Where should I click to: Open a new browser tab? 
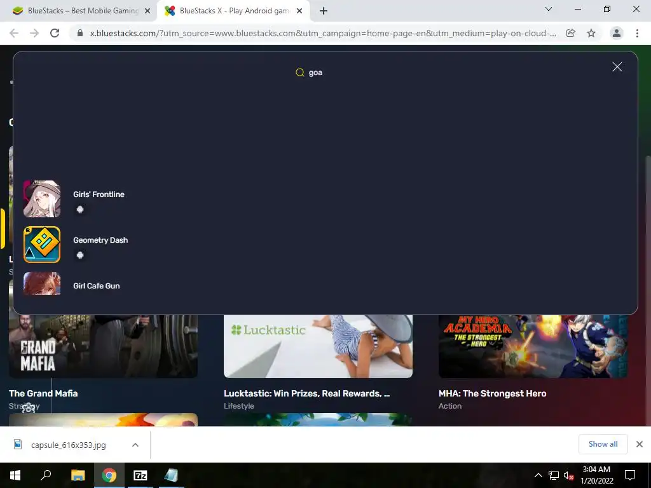(324, 11)
